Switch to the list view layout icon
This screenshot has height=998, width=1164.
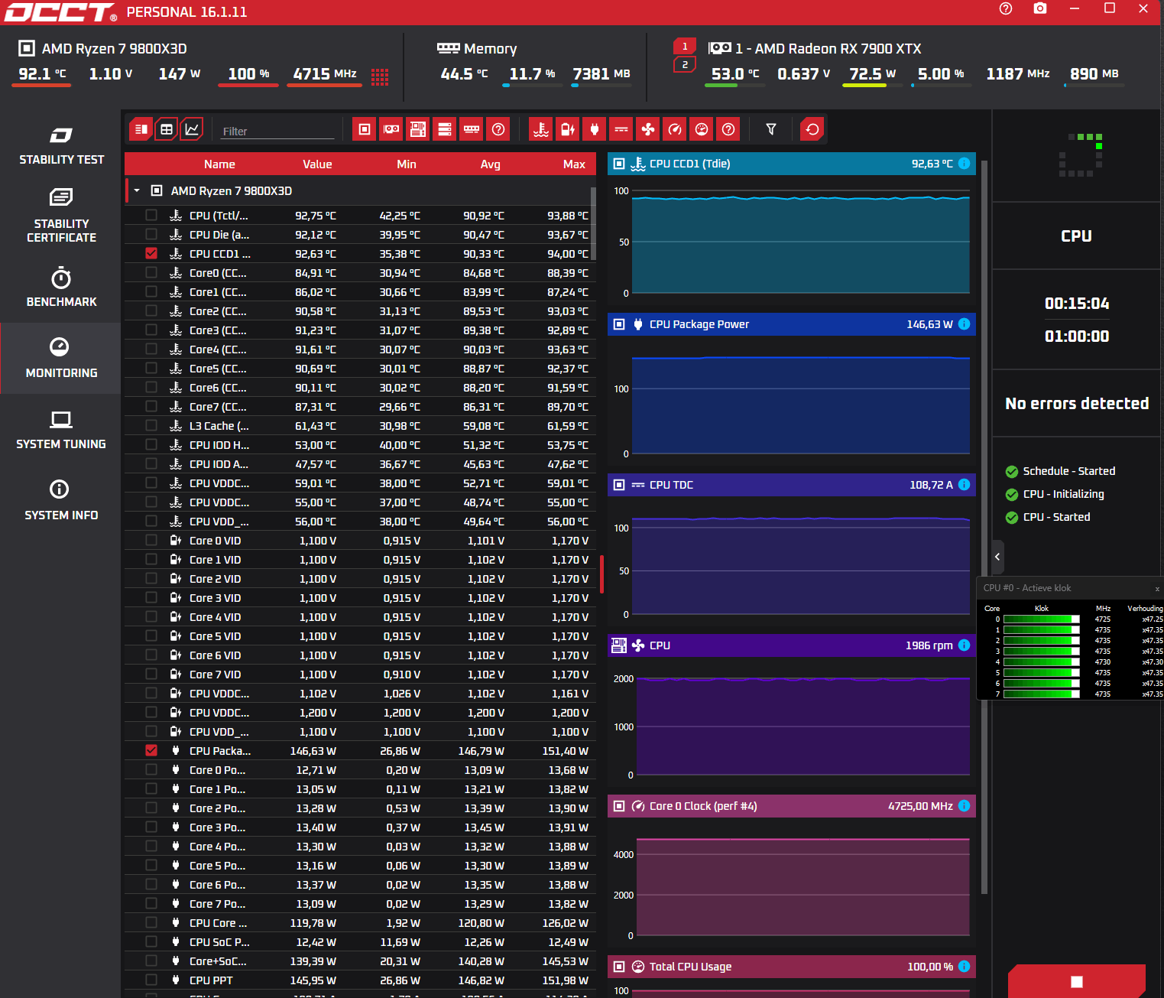pyautogui.click(x=141, y=129)
